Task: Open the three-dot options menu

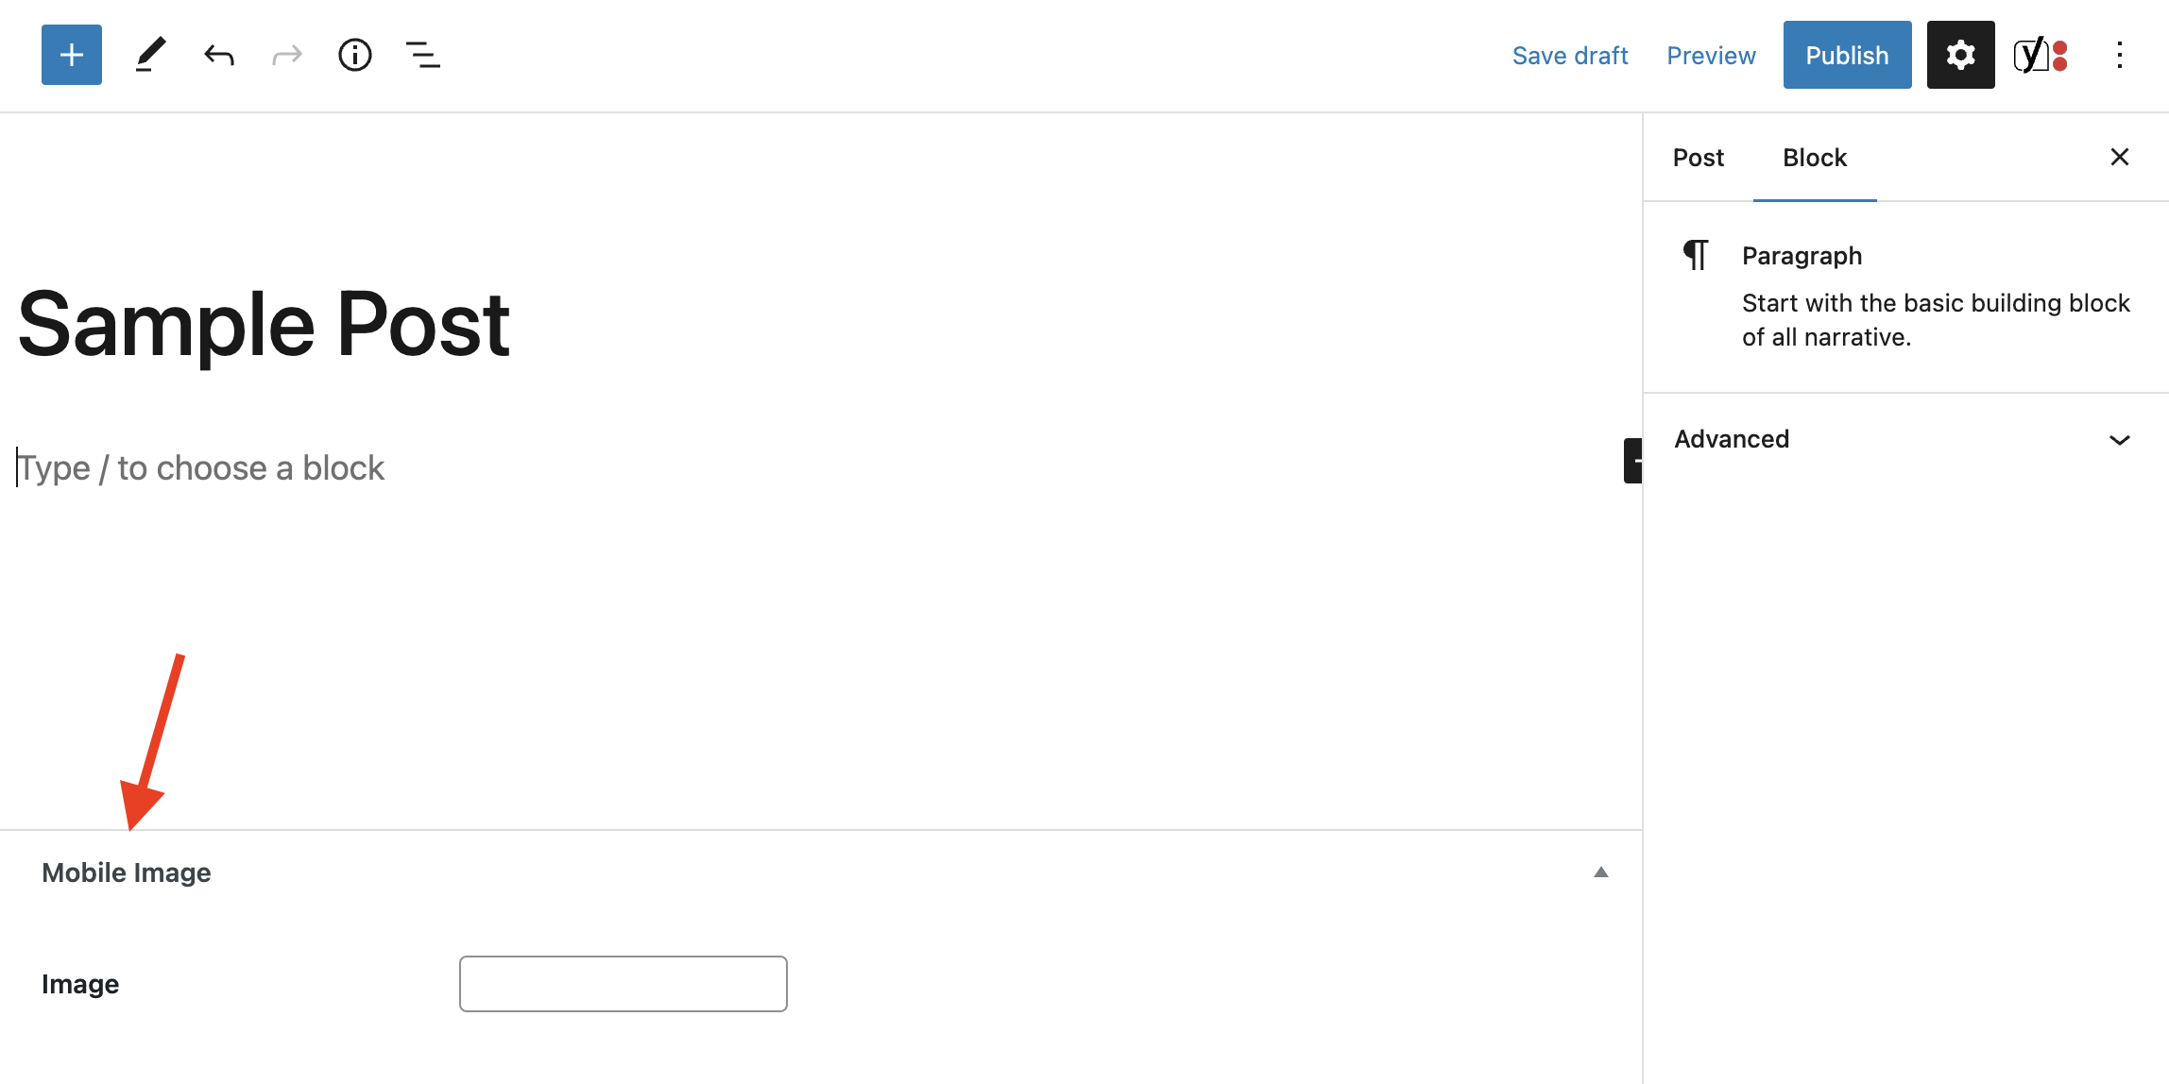Action: 2120,55
